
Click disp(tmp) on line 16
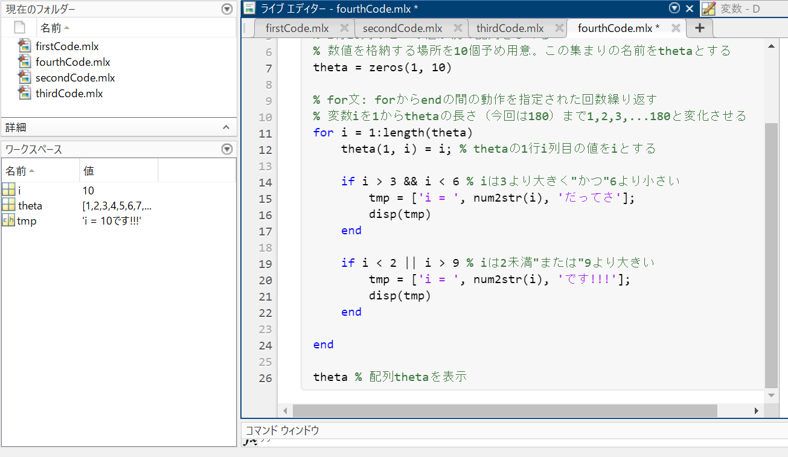[x=400, y=214]
